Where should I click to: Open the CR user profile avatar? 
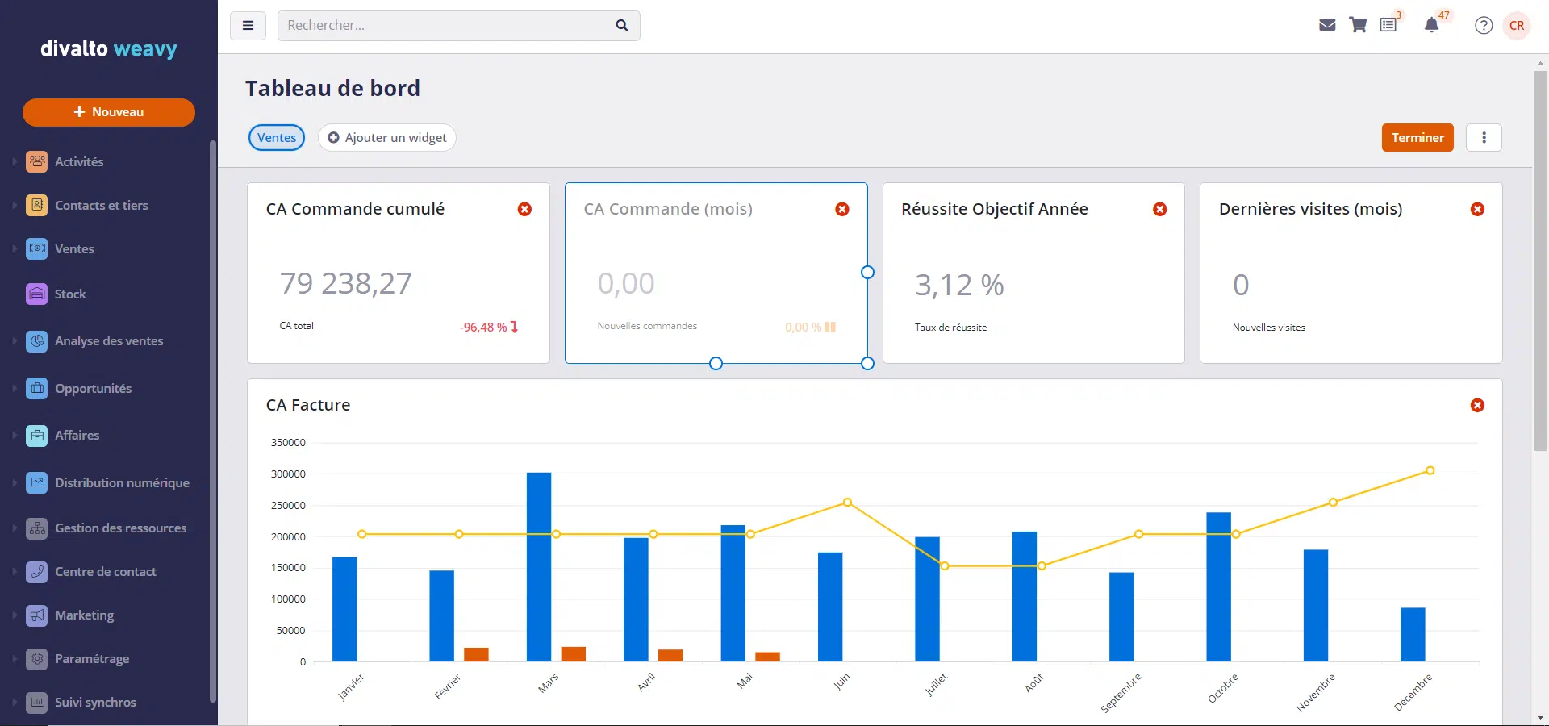coord(1518,25)
